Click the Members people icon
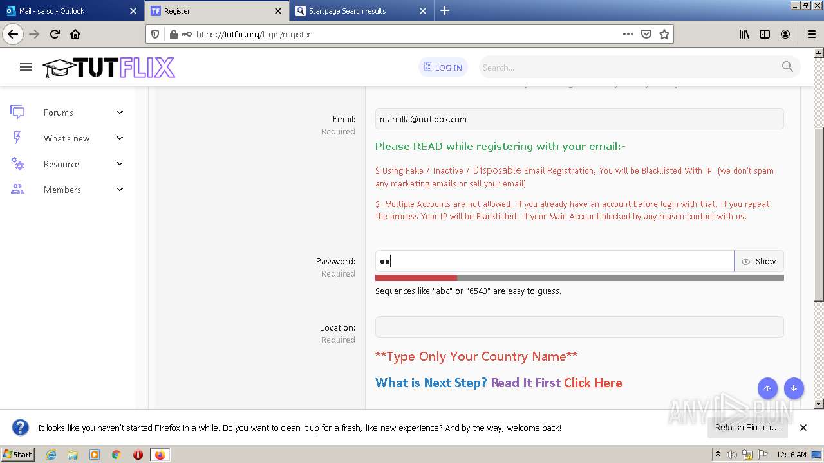 tap(17, 189)
